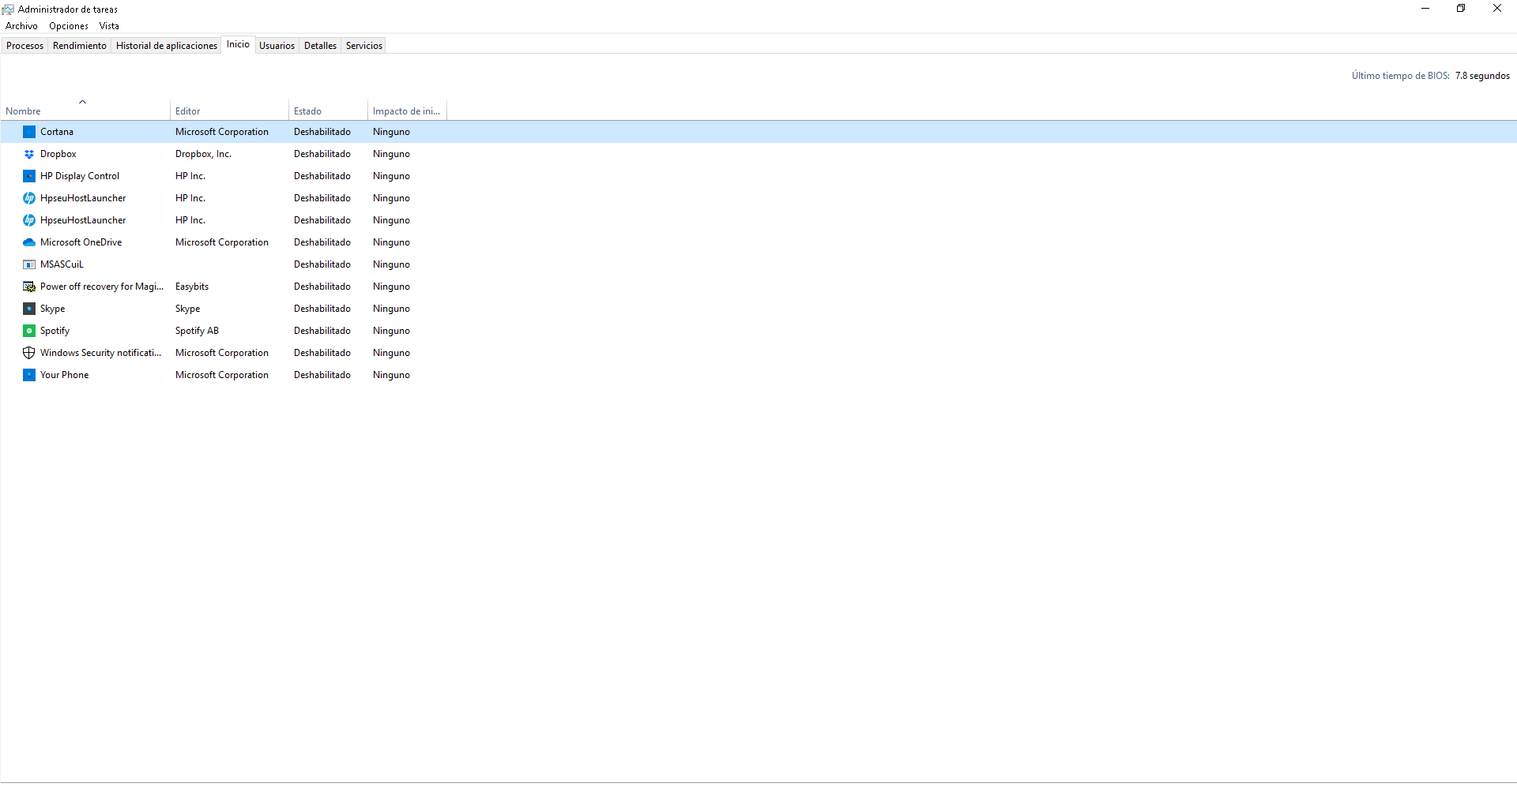Click the Easybits editor cell
This screenshot has height=787, width=1517.
[192, 287]
